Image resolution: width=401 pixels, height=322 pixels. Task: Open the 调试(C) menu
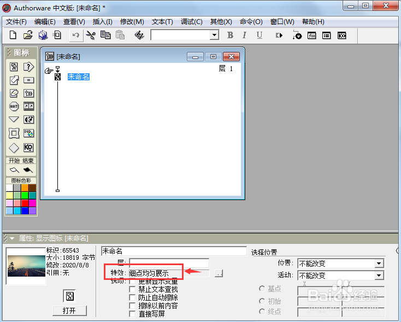pos(192,22)
